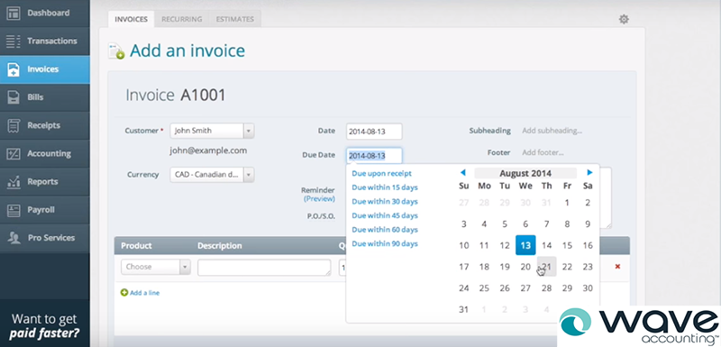Click the Due Date input field
Screen dimensions: 721x347
coord(374,155)
